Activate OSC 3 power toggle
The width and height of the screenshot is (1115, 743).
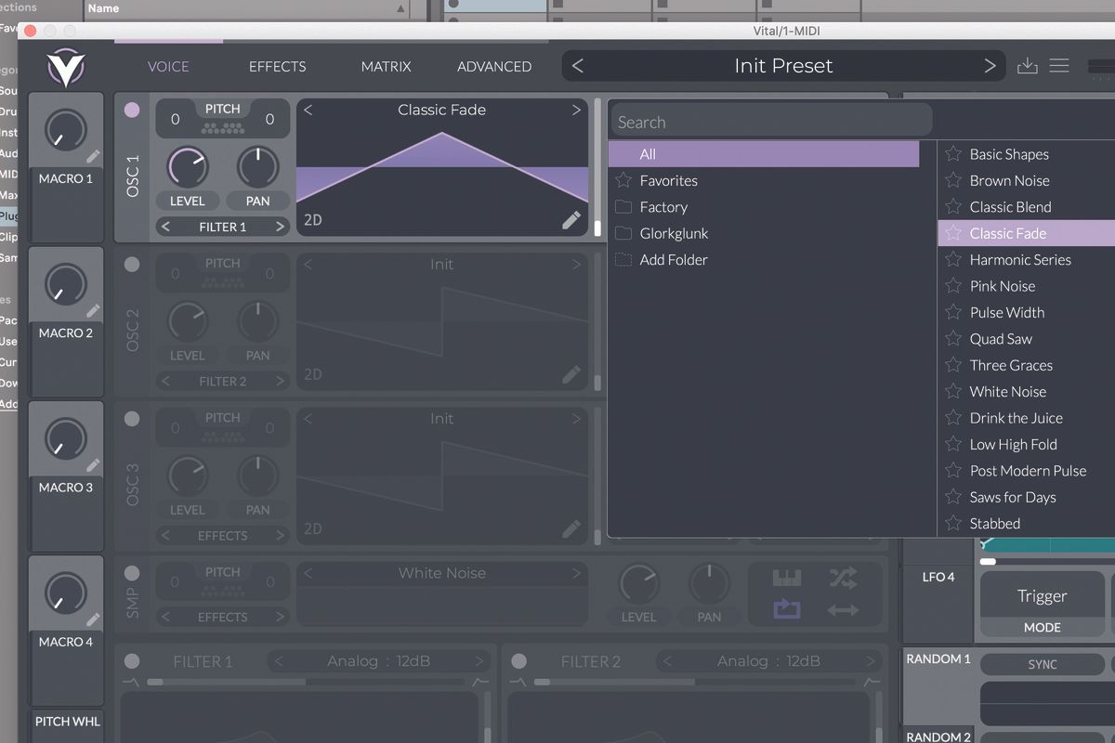coord(131,418)
